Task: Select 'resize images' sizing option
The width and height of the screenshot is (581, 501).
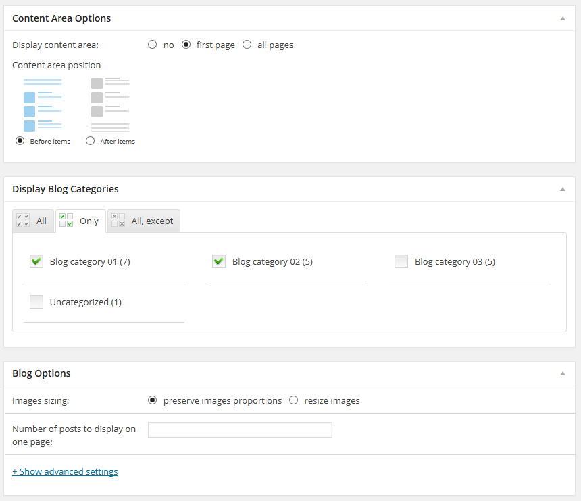Action: (294, 400)
